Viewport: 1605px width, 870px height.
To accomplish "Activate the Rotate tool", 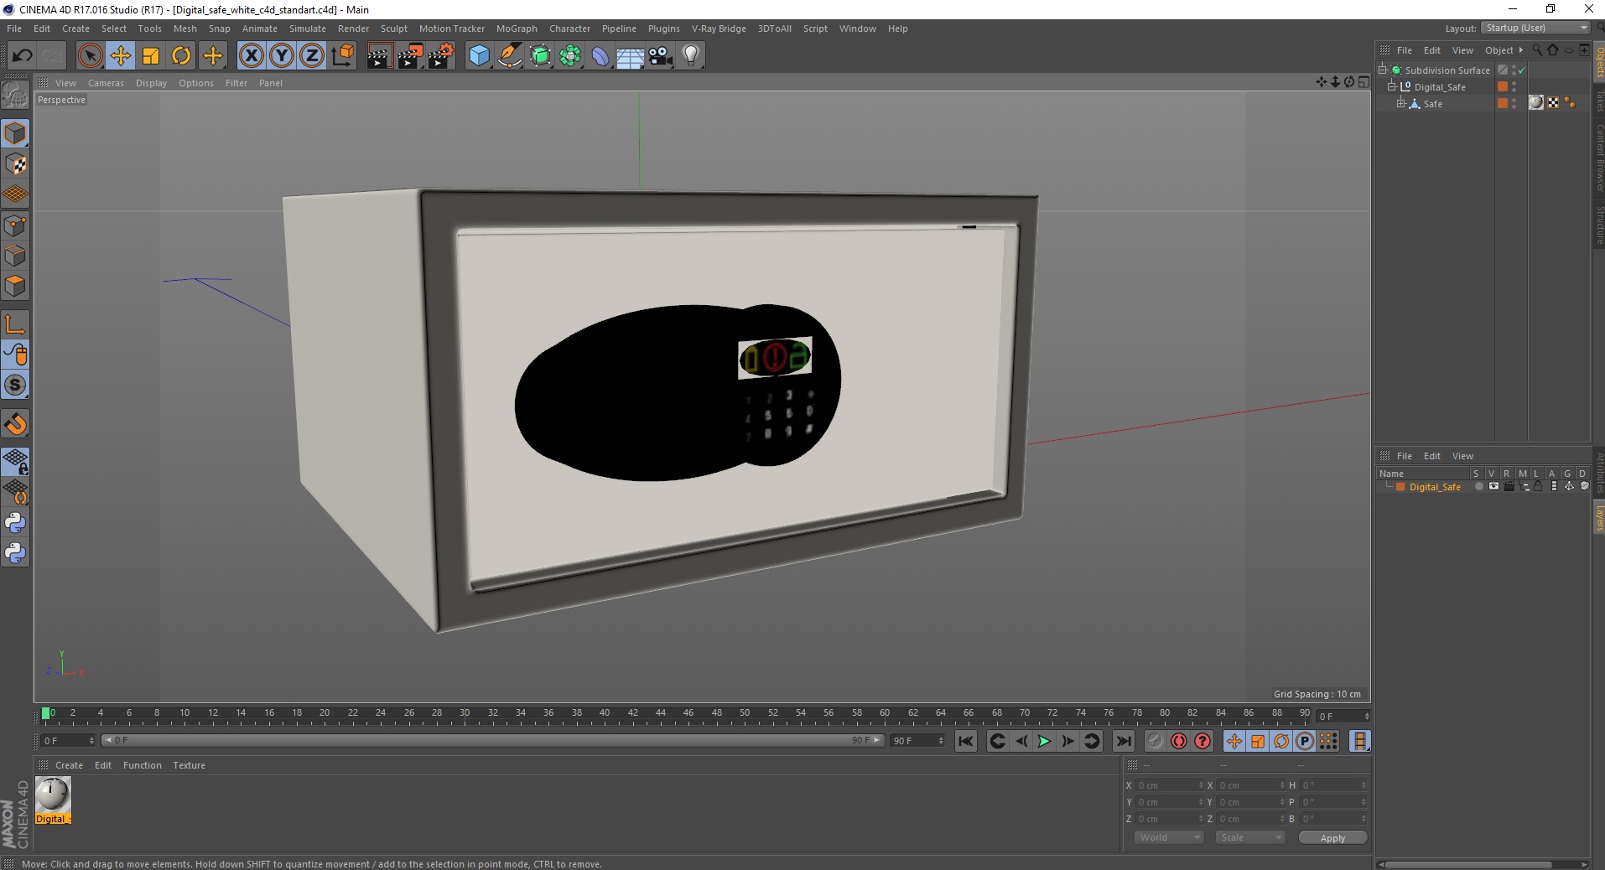I will (181, 56).
